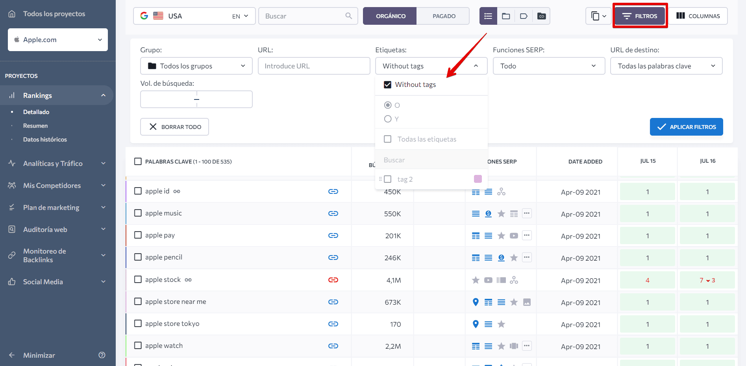The image size is (746, 366).
Task: Open Resumen rankings view
Action: (35, 126)
